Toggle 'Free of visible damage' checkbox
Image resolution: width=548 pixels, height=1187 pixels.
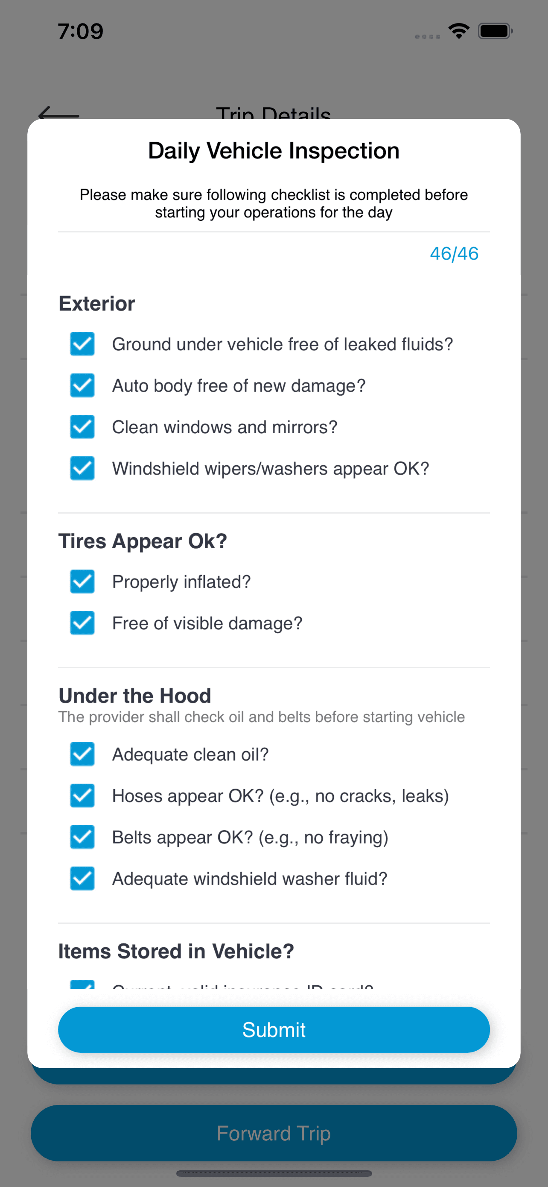[82, 623]
